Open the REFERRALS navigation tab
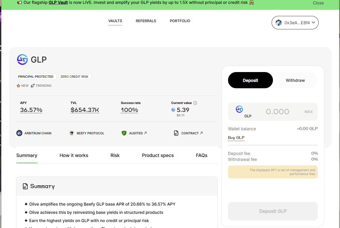Image resolution: width=340 pixels, height=228 pixels. (146, 21)
